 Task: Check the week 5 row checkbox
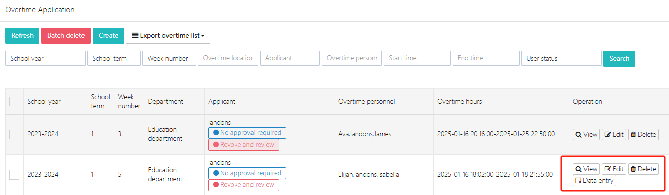click(14, 174)
